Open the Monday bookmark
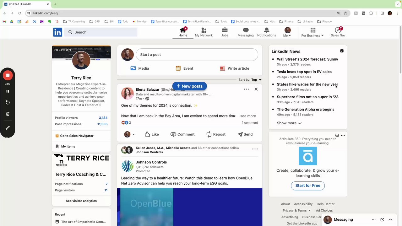The image size is (402, 226). (x=139, y=22)
